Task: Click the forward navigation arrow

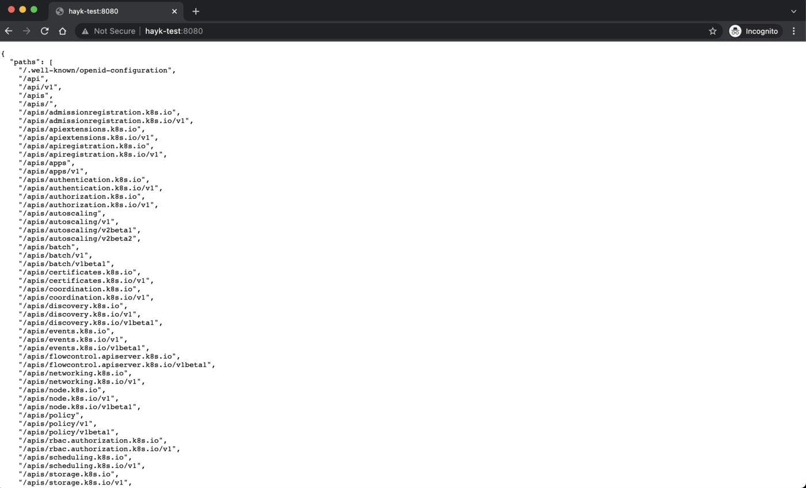Action: (26, 31)
